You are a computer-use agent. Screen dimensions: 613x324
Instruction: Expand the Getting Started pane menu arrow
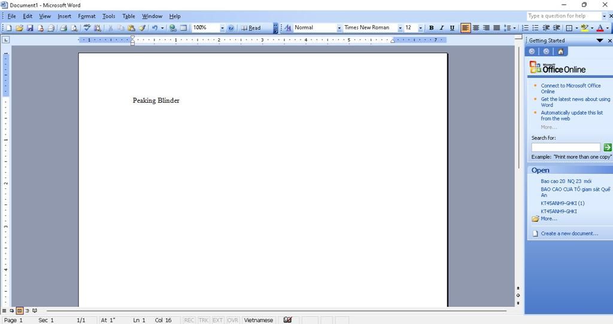(600, 41)
